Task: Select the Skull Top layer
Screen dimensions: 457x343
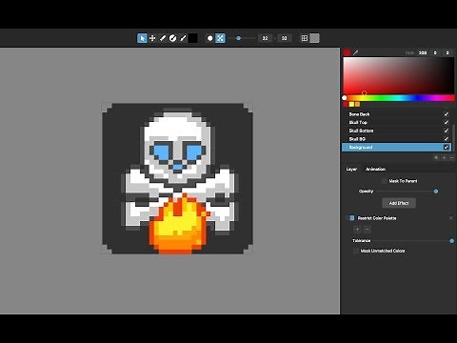Action: click(396, 122)
